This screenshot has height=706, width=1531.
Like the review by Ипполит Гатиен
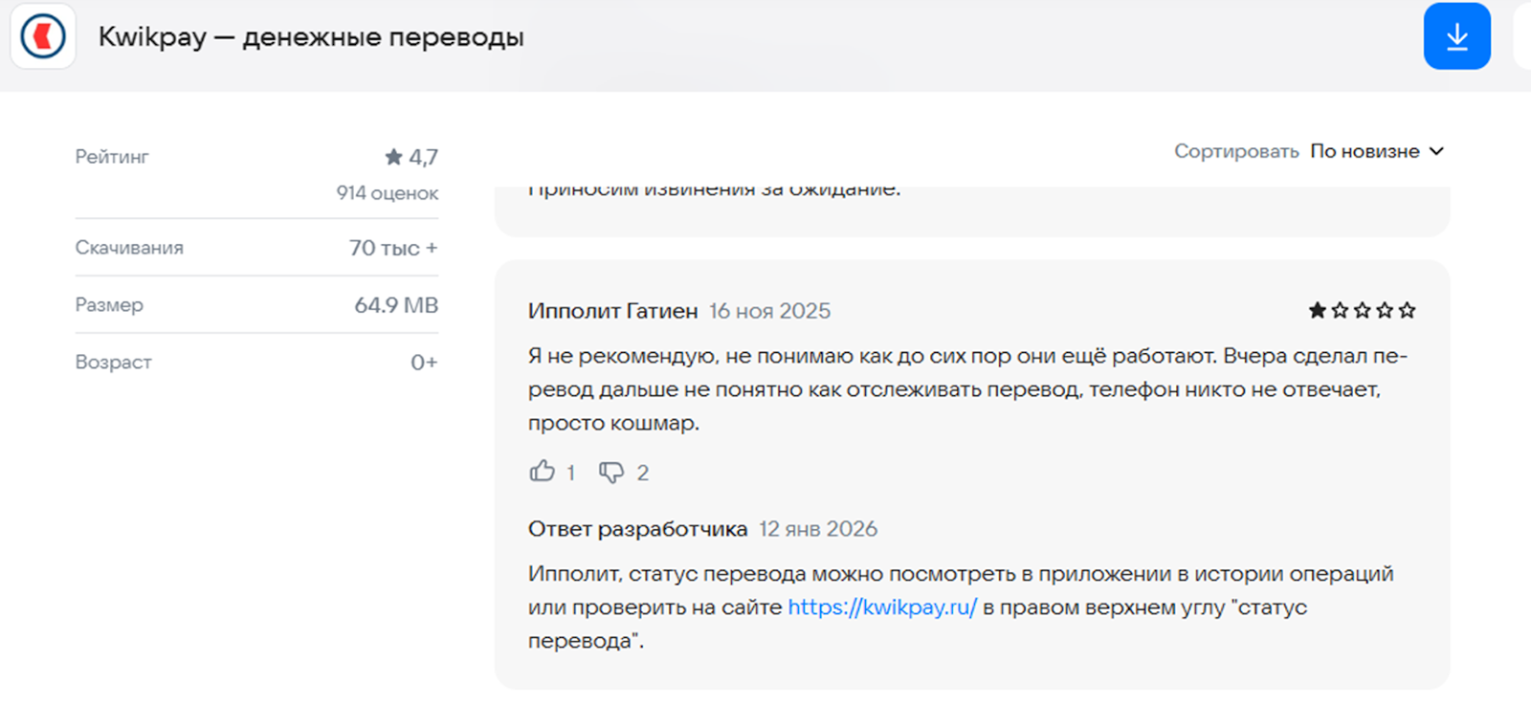543,471
